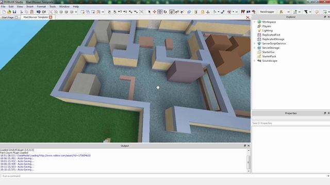
Task: Open the View menu
Action: point(20,7)
